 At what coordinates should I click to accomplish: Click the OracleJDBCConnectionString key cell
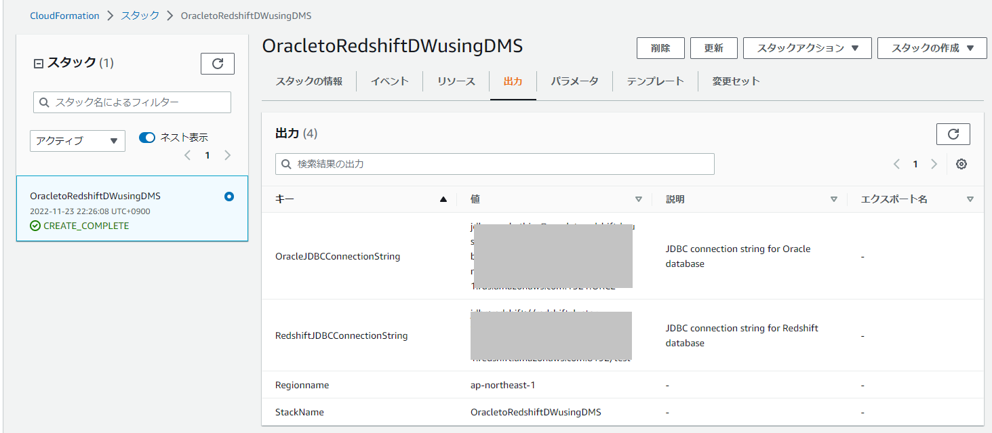point(338,257)
